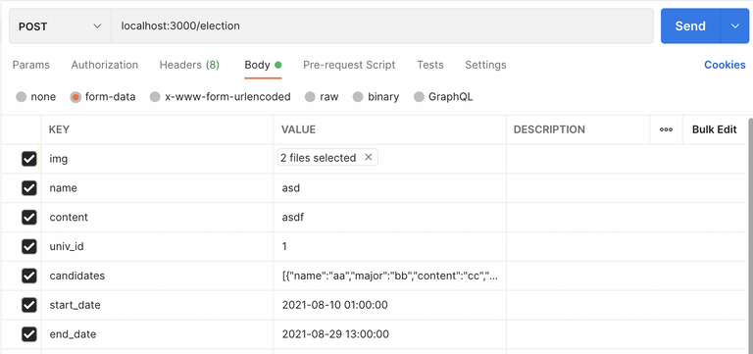The height and width of the screenshot is (354, 753).
Task: Uncheck the img row checkbox
Action: [29, 159]
